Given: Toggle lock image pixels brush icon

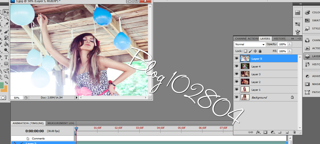Looking at the screenshot, I should (x=250, y=51).
